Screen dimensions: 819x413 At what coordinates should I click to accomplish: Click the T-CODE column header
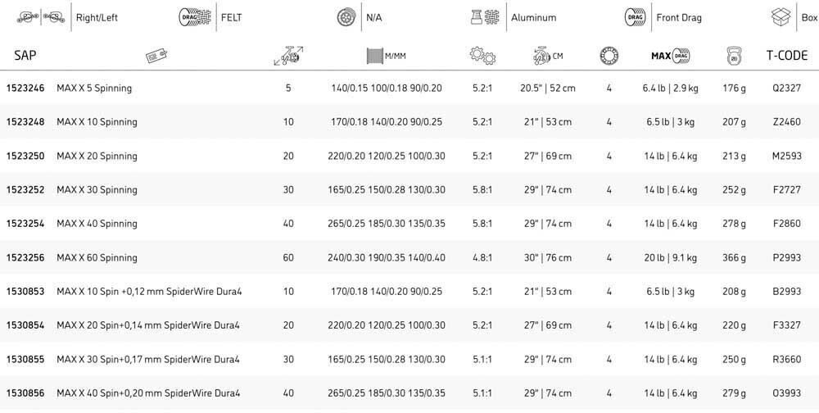pos(786,56)
